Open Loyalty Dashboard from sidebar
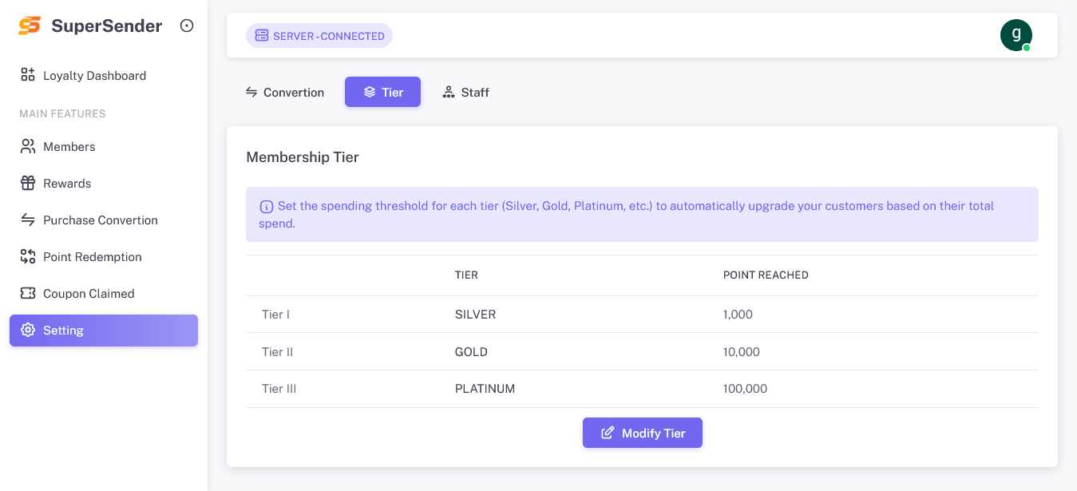 94,76
